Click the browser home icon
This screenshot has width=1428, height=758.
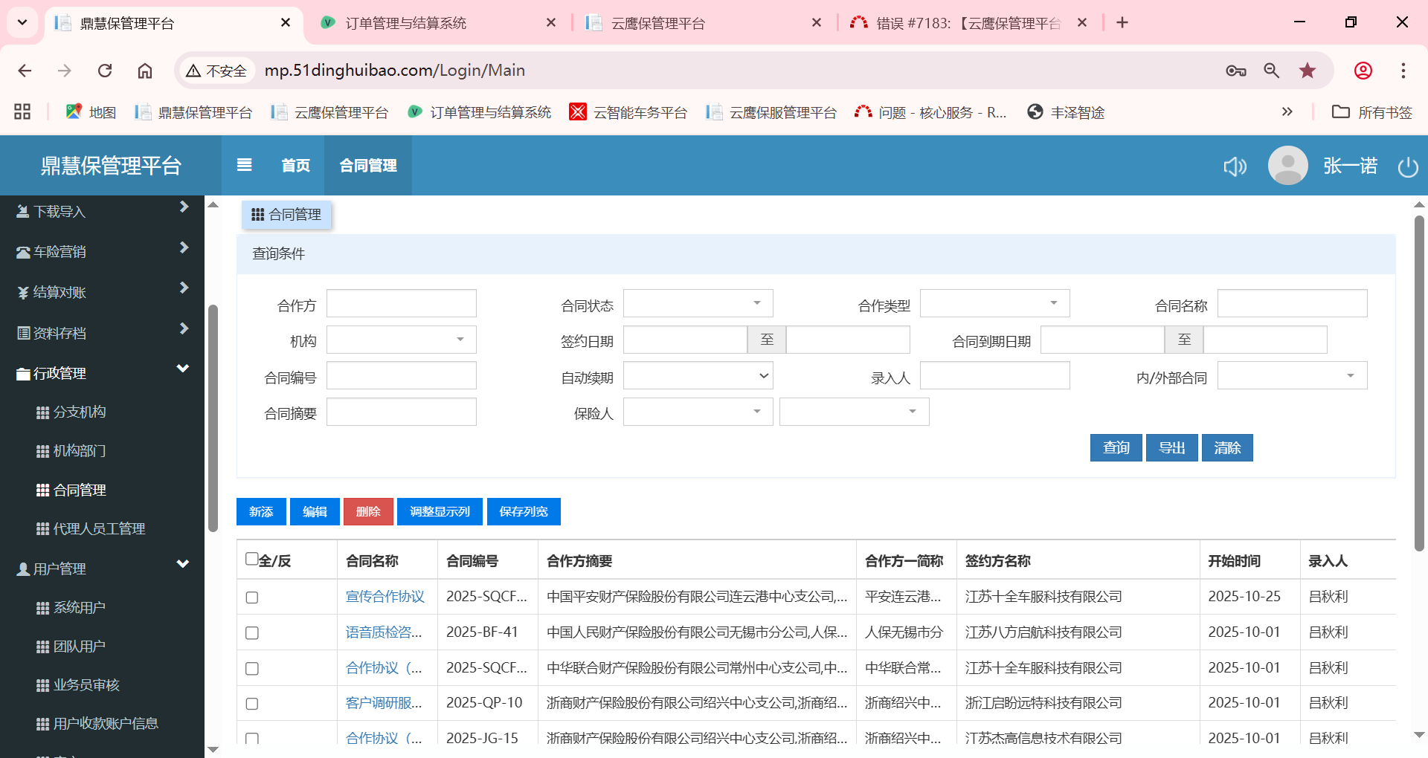(145, 71)
